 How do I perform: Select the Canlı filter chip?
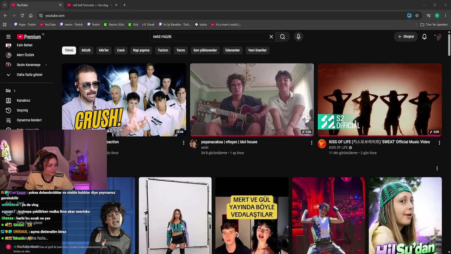click(x=121, y=50)
